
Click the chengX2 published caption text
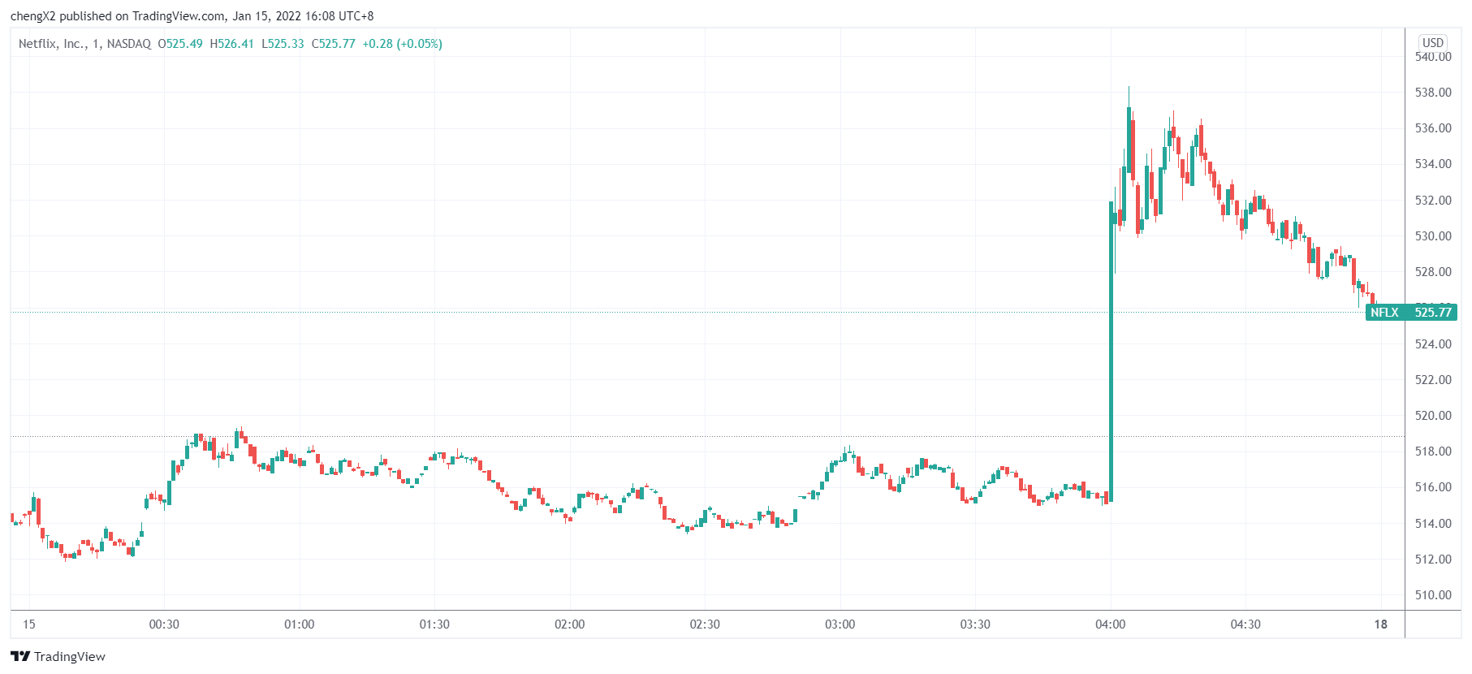tap(192, 16)
